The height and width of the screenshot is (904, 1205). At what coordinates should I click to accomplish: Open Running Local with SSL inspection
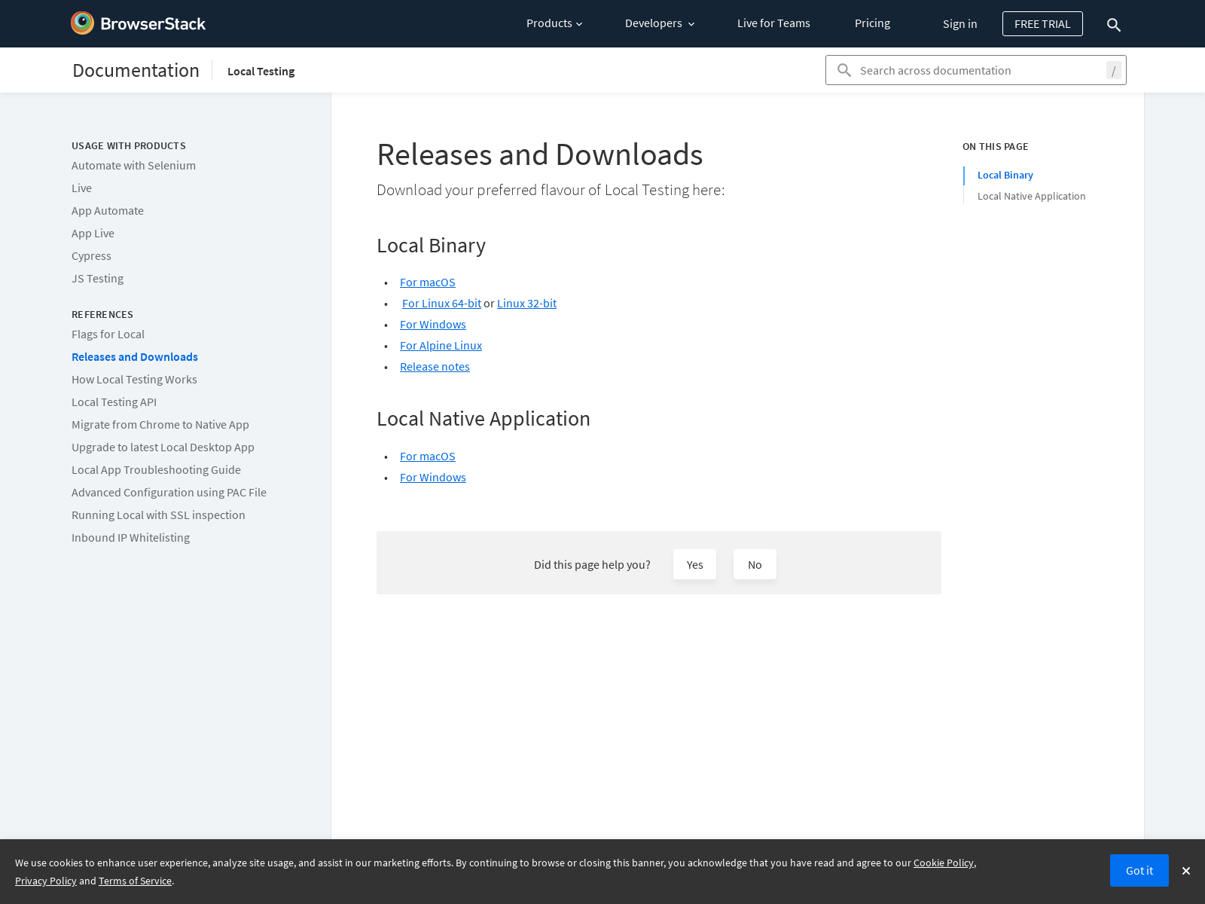click(158, 515)
